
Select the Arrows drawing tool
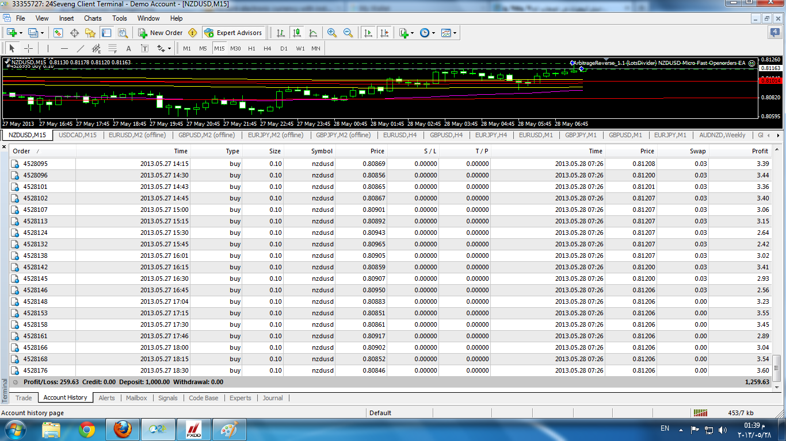pyautogui.click(x=161, y=48)
